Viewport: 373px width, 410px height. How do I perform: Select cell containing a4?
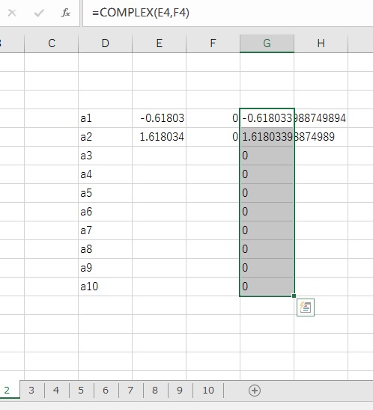pos(105,174)
